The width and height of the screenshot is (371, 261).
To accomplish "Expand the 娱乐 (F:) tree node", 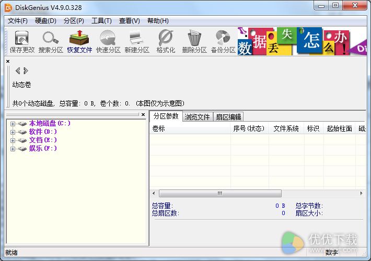I will (13, 149).
